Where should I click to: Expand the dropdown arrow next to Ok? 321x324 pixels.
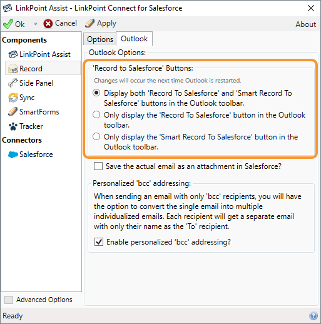(x=35, y=24)
